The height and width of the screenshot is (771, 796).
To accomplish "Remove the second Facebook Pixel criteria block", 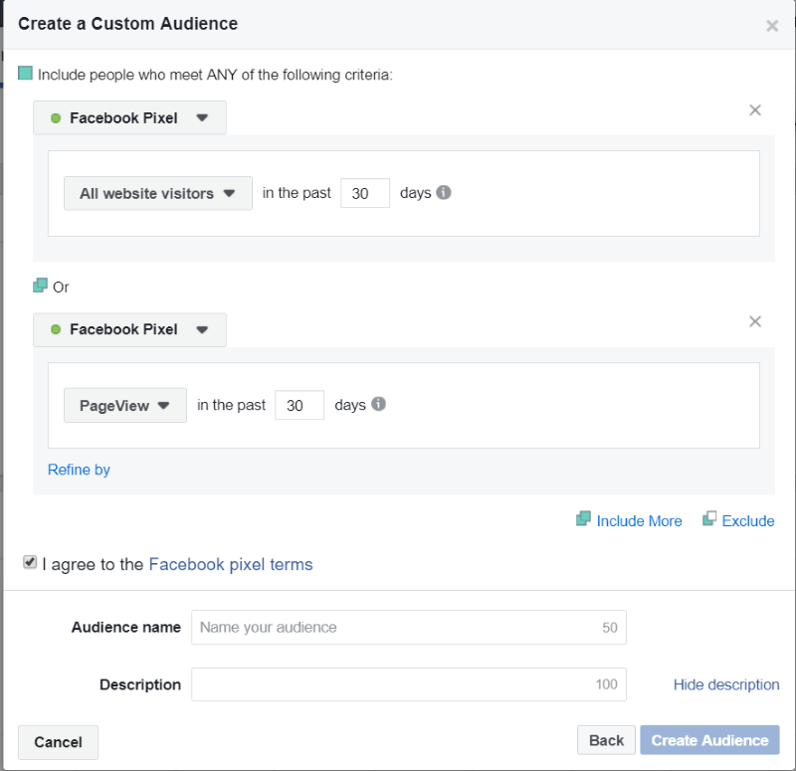I will pos(755,321).
